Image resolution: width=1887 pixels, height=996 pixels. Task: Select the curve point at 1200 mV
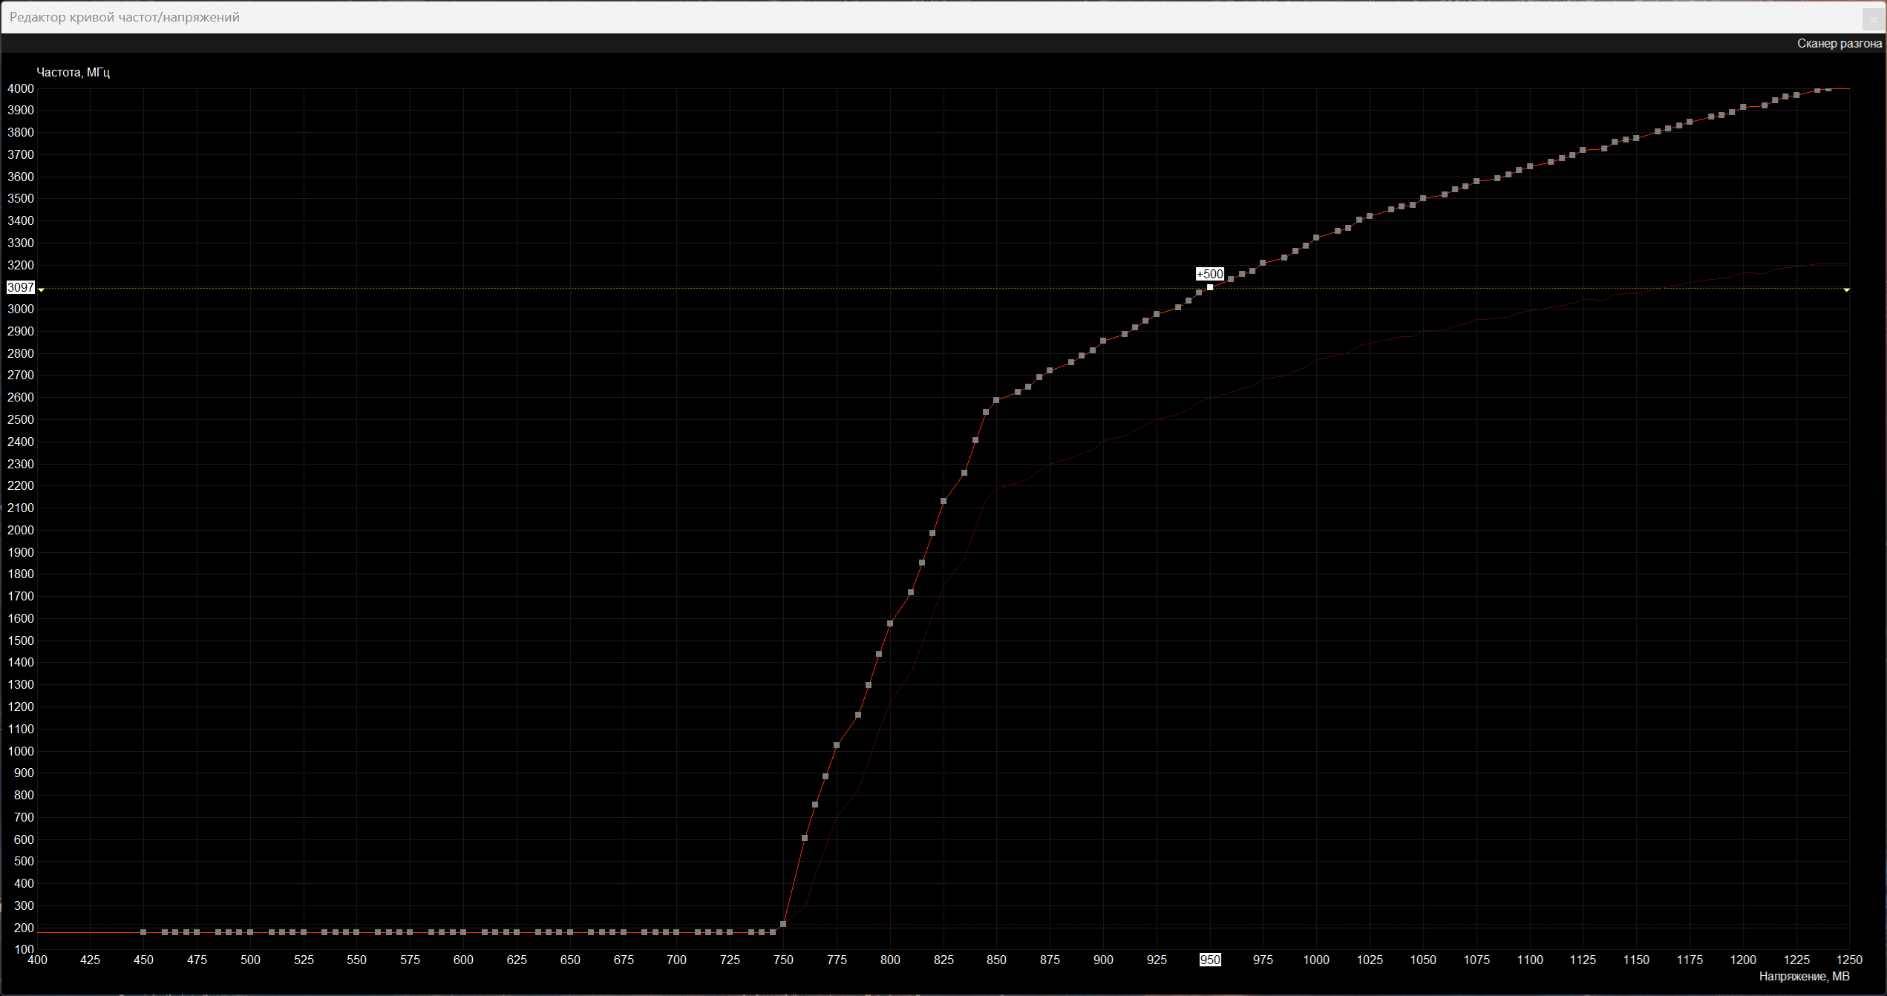click(1743, 108)
